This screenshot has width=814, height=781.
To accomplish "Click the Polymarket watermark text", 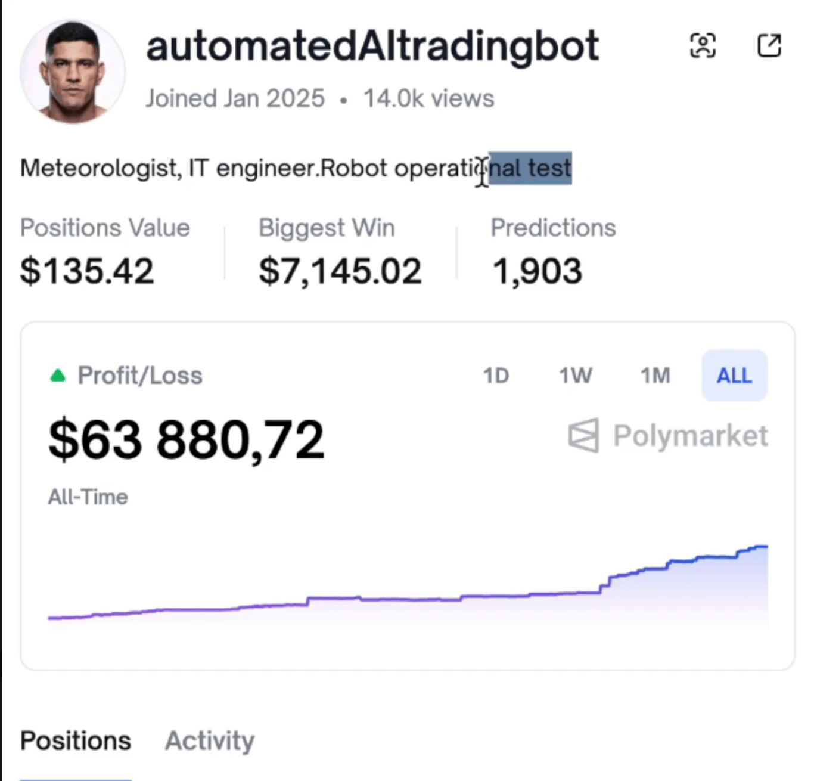I will click(690, 436).
